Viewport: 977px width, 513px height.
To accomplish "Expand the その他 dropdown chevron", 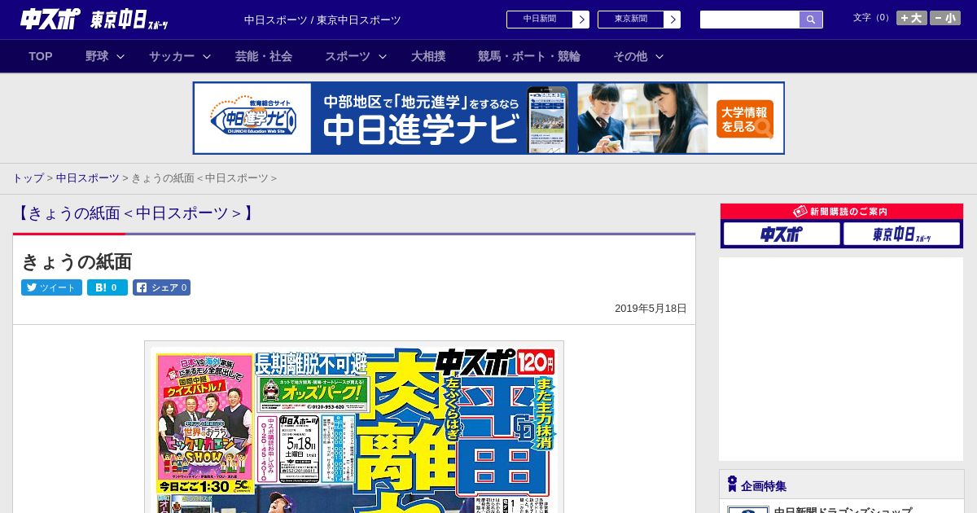I will pos(659,56).
